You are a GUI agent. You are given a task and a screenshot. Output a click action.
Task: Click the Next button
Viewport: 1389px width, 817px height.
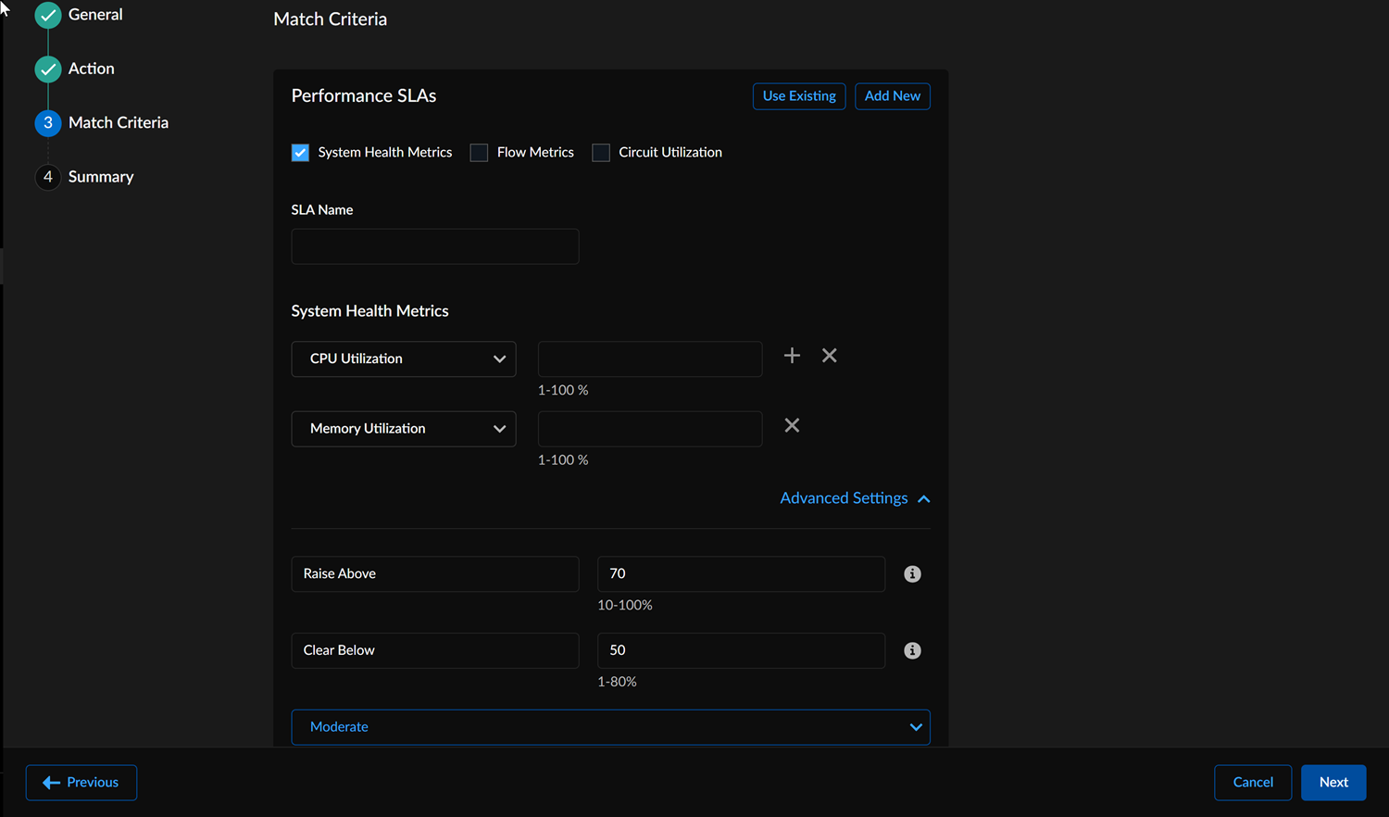click(1333, 783)
